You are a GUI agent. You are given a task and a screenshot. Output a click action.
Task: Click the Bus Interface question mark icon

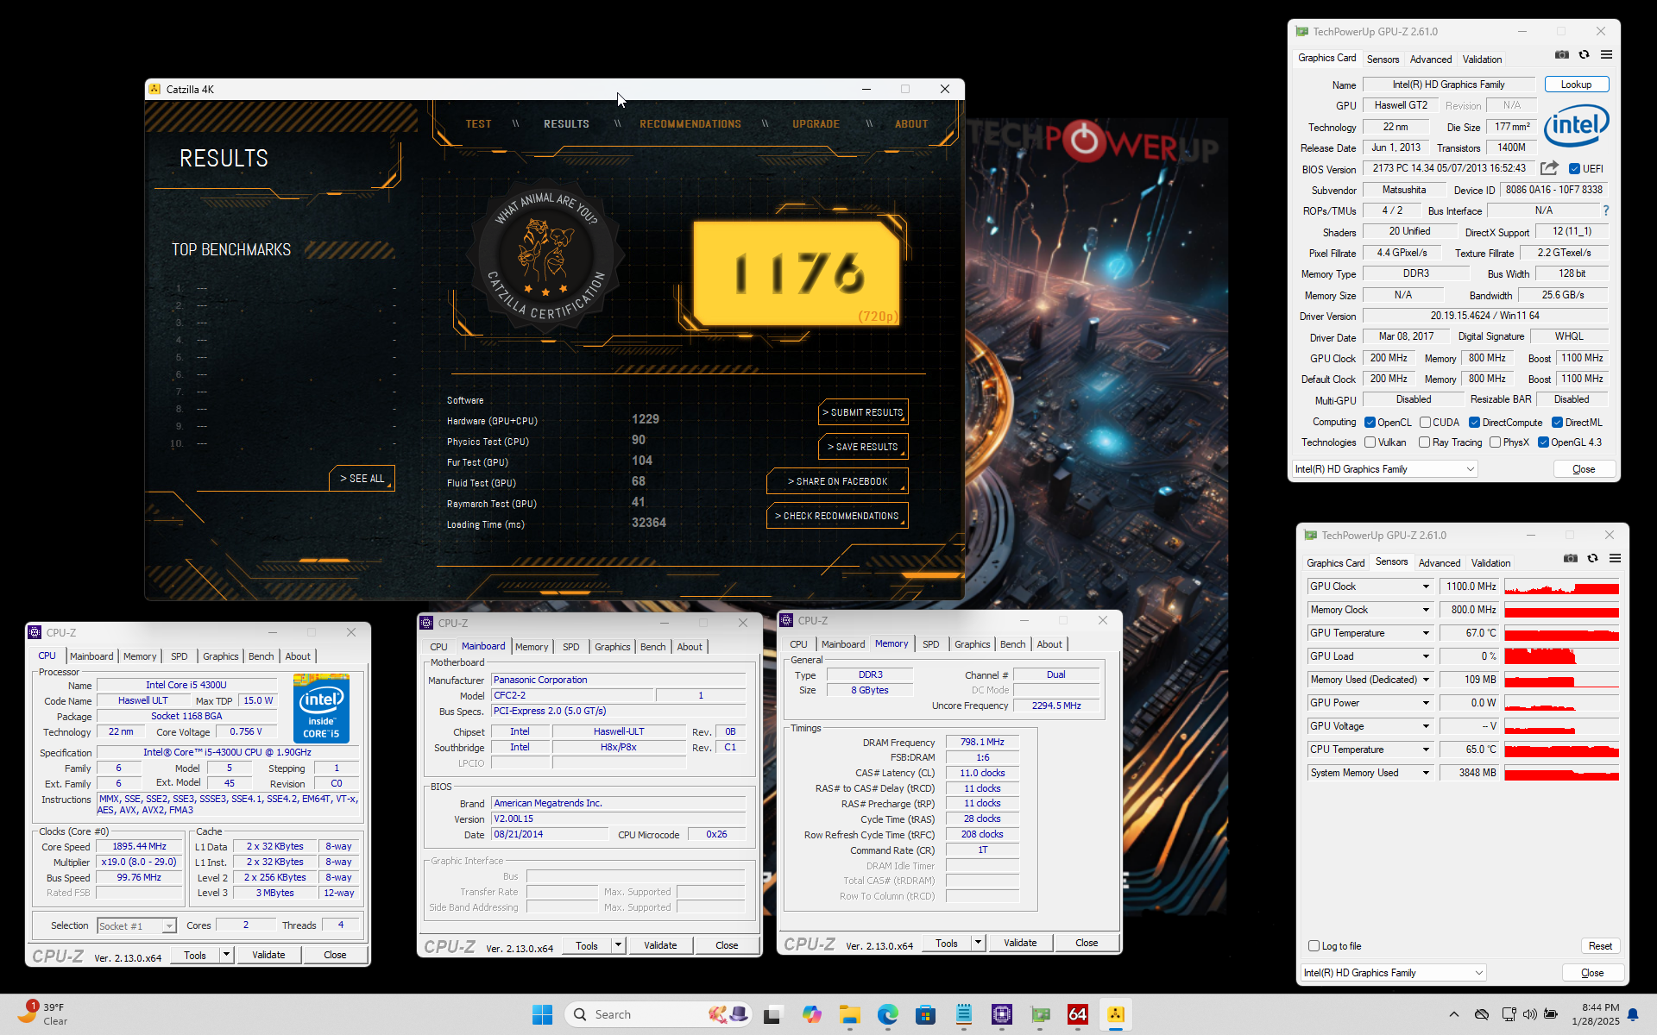(1606, 210)
